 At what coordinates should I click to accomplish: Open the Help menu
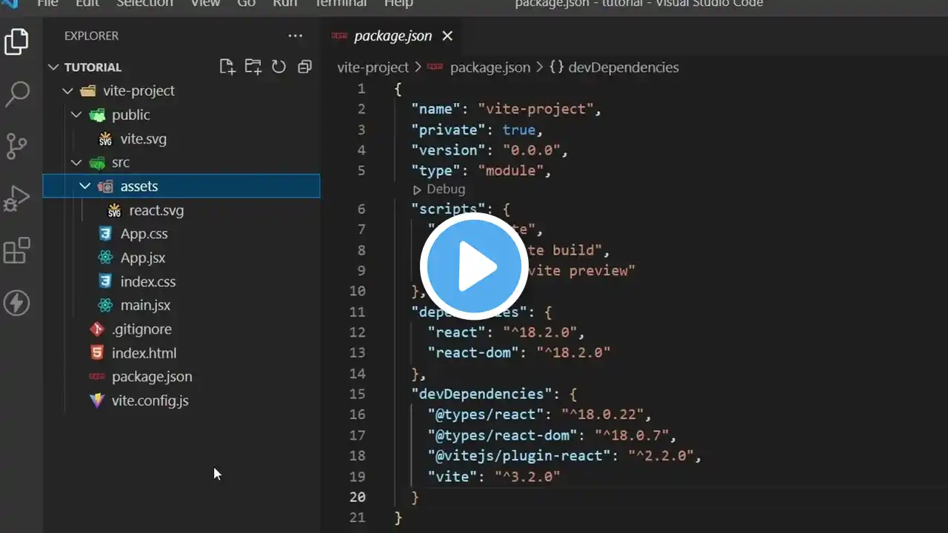click(398, 4)
